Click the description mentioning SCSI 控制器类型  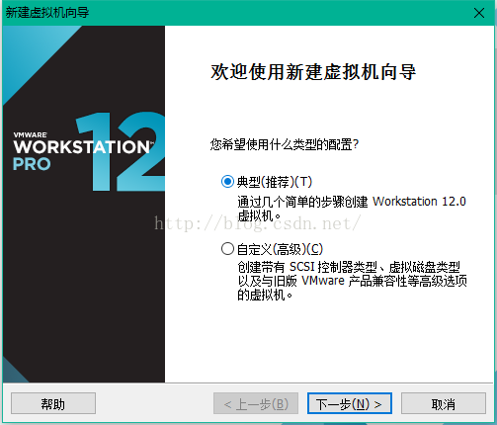[x=352, y=281]
